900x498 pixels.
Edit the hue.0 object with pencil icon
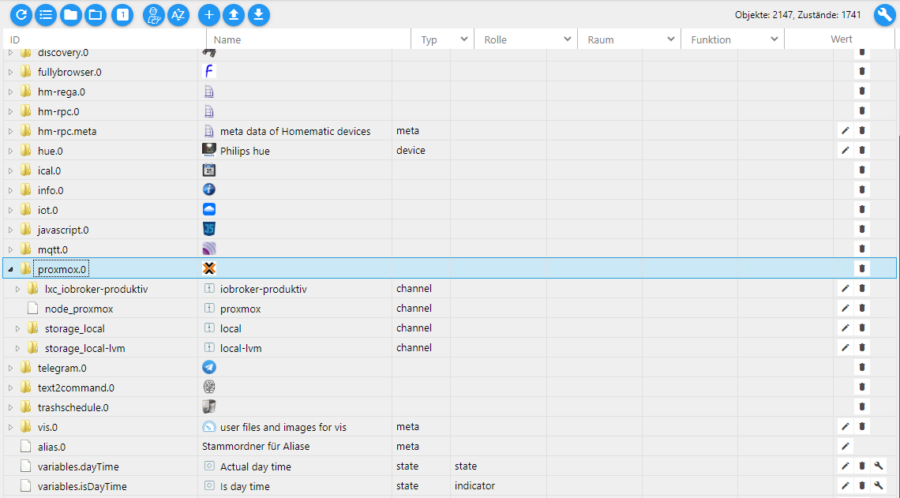tap(845, 150)
